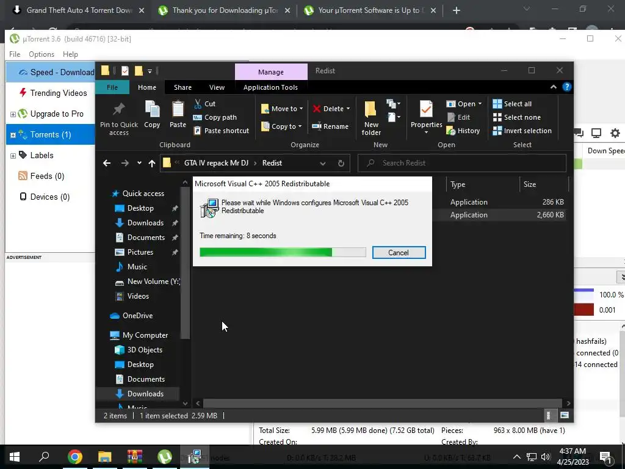Open the notification center icon

click(x=605, y=457)
